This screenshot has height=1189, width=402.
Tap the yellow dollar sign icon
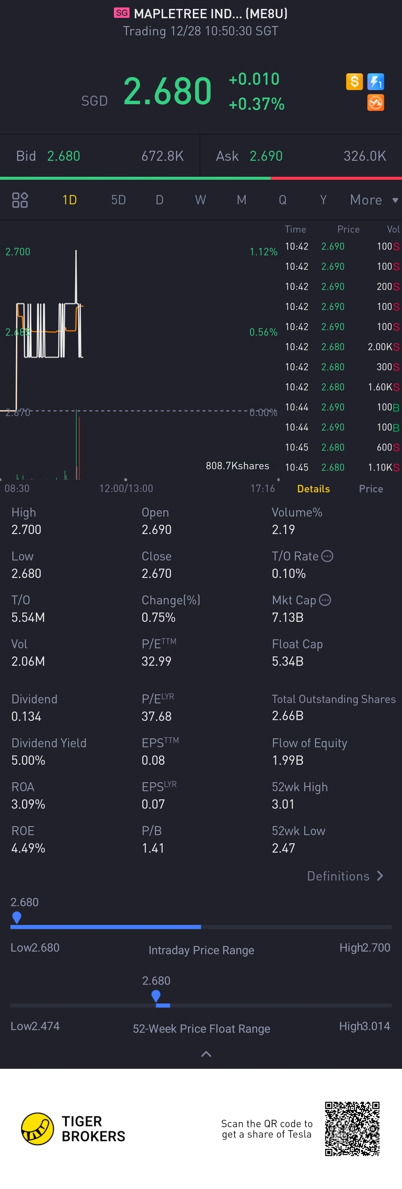point(354,82)
